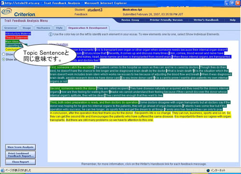This screenshot has height=174, width=241.
Task: Close the Internet Explorer window
Action: tap(238, 3)
